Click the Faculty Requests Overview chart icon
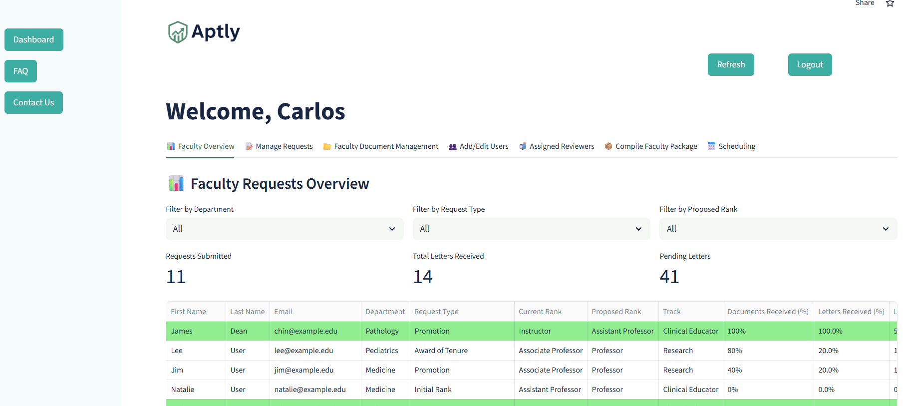The image size is (906, 406). (x=176, y=183)
